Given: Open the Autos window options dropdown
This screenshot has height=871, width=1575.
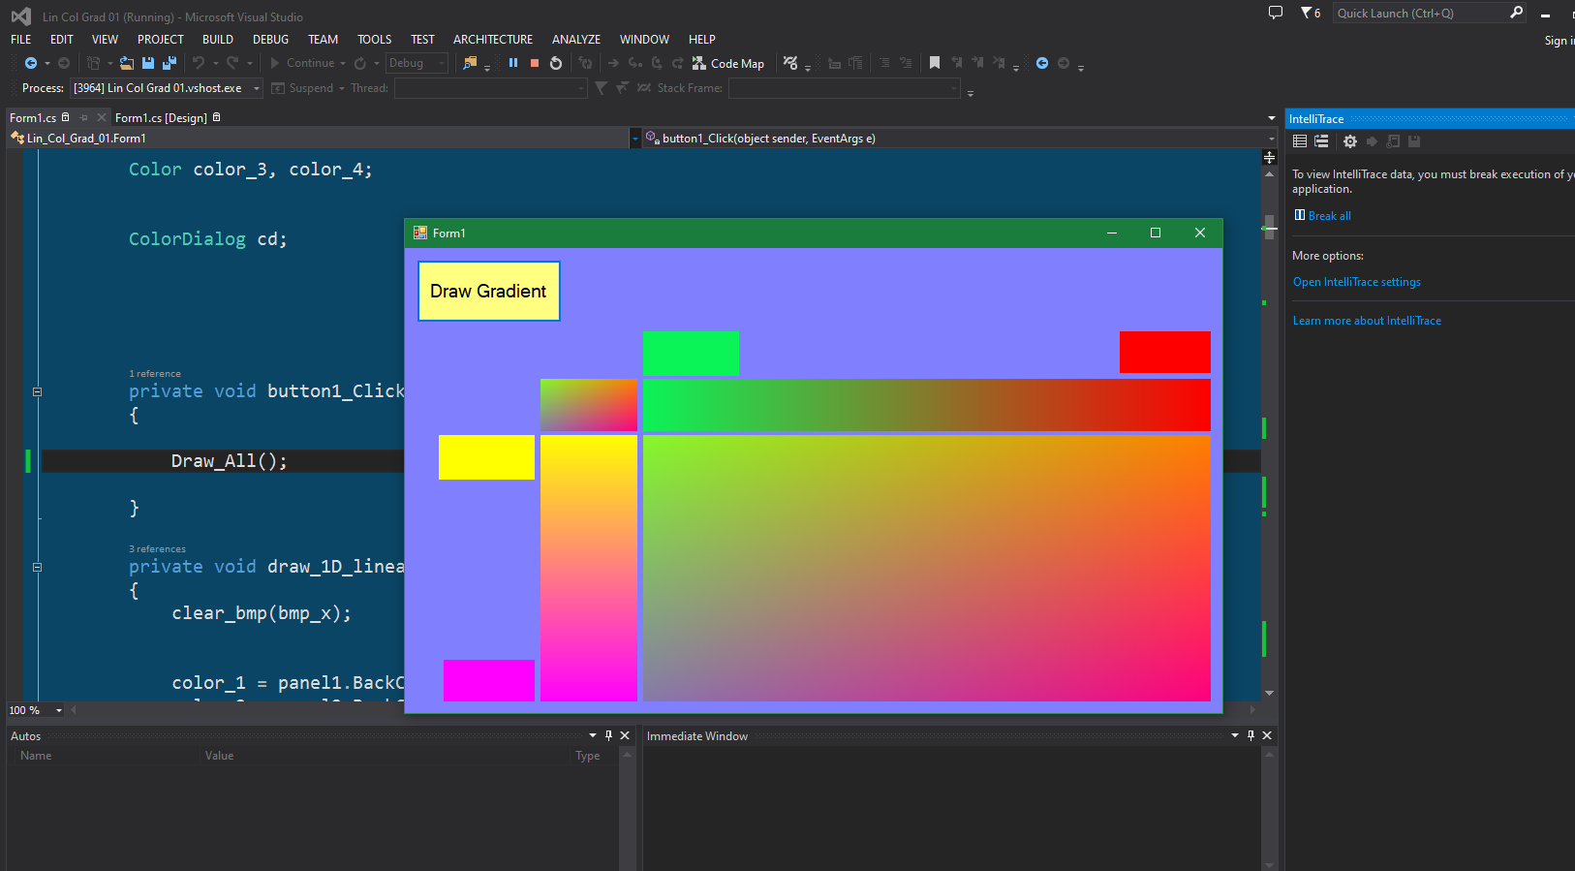Looking at the screenshot, I should click(593, 735).
